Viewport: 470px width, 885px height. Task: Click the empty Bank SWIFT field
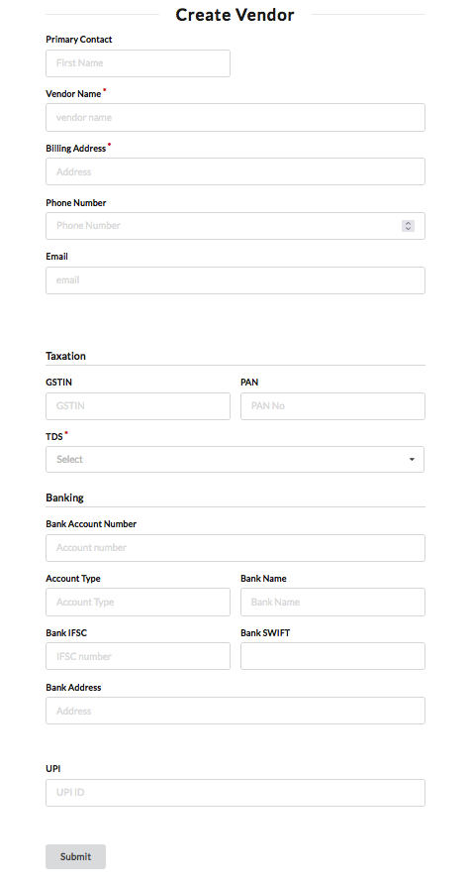(333, 656)
